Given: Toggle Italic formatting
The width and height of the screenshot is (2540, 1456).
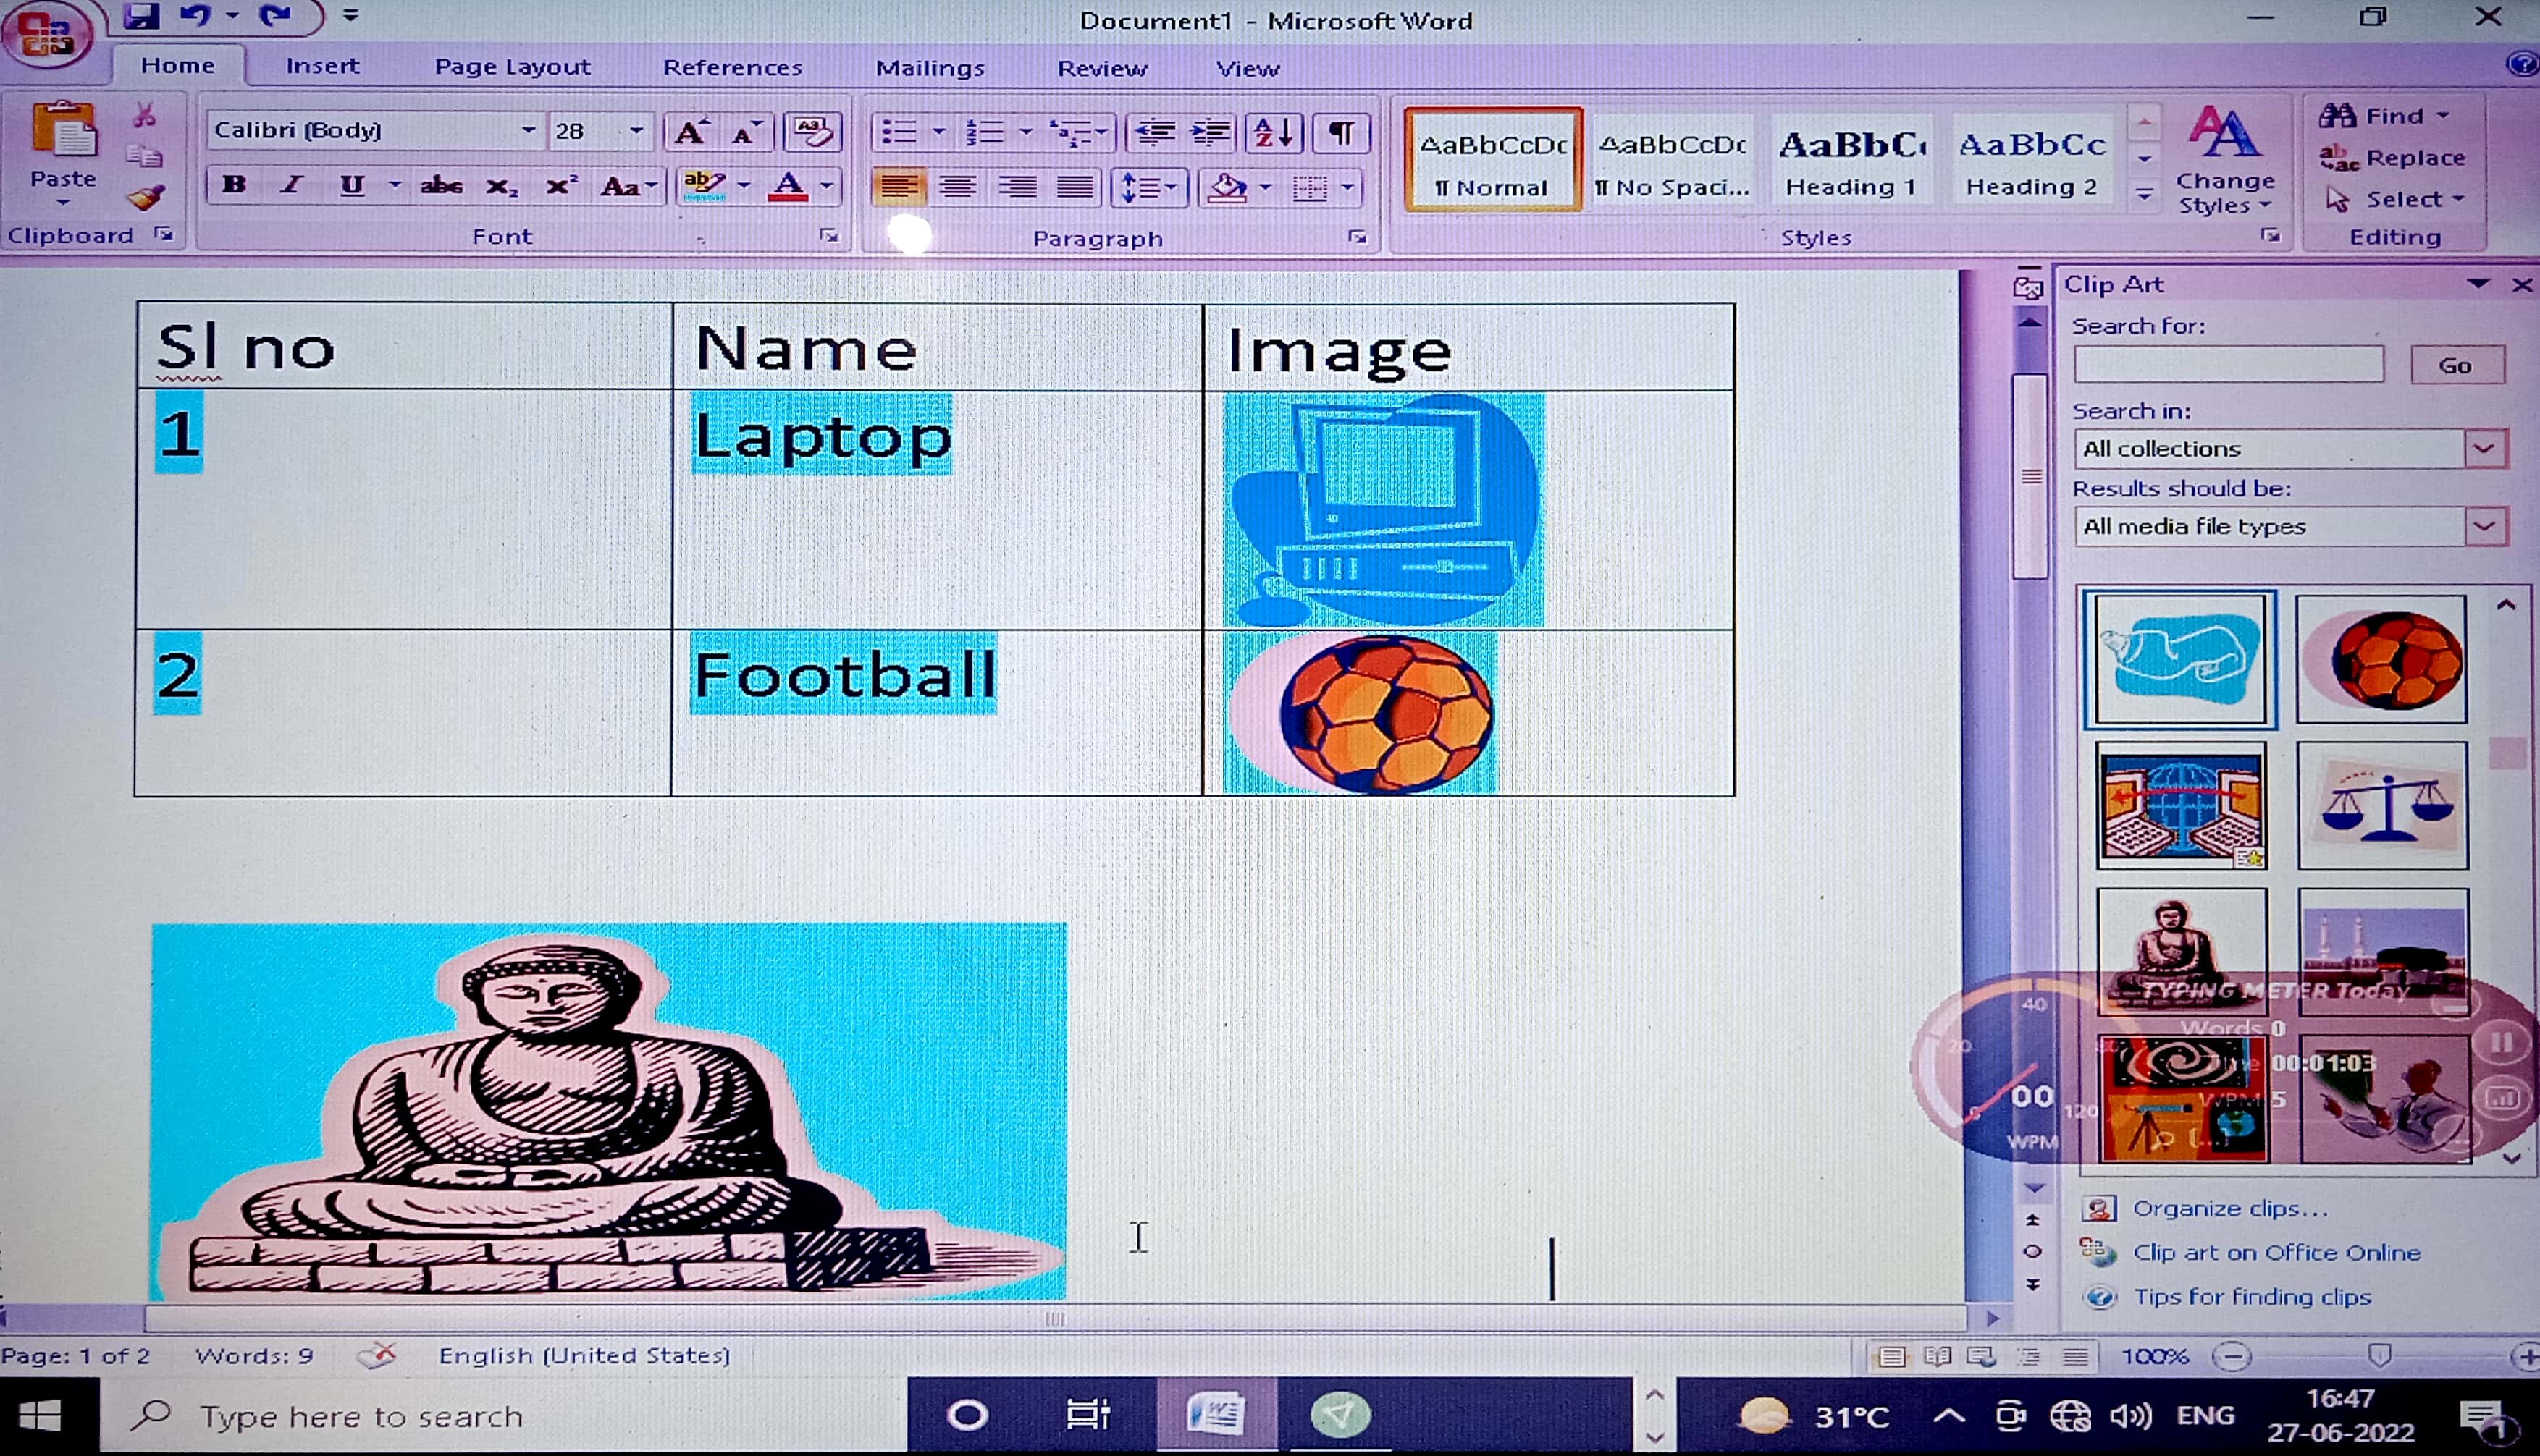Looking at the screenshot, I should [x=291, y=186].
